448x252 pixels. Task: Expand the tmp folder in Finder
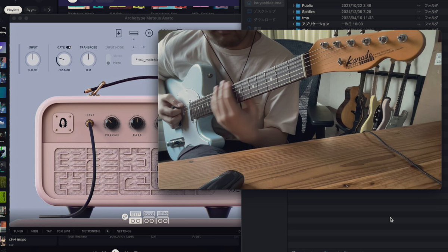(x=293, y=18)
